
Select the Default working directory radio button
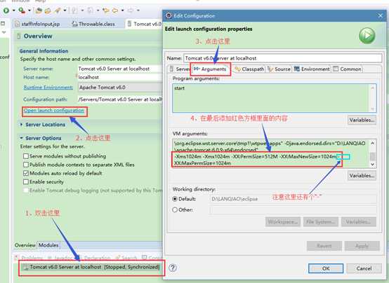(x=175, y=199)
